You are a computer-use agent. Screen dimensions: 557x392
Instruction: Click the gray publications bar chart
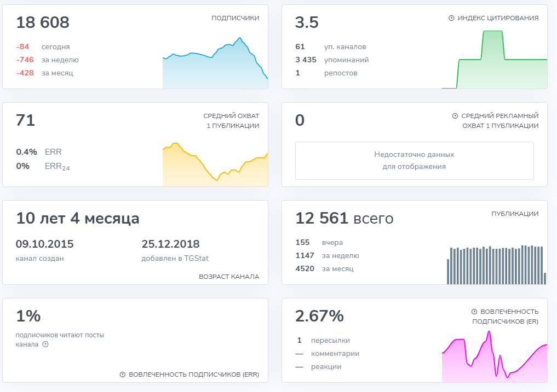[x=496, y=265]
